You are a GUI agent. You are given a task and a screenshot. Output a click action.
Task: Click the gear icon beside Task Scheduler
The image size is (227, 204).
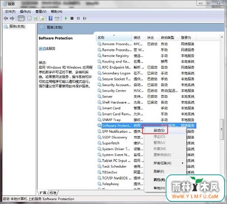pyautogui.click(x=99, y=166)
